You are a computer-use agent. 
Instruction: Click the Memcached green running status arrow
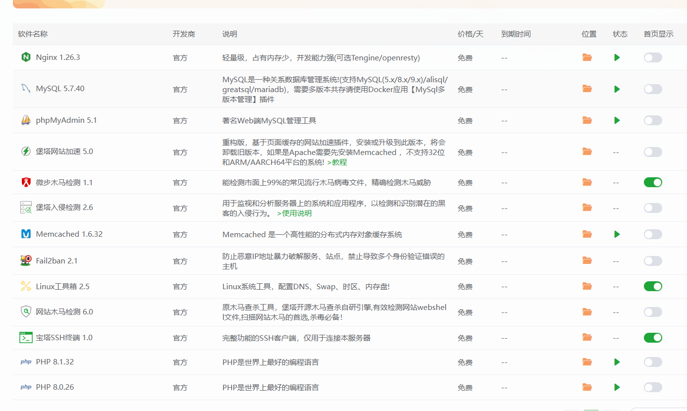(x=617, y=234)
